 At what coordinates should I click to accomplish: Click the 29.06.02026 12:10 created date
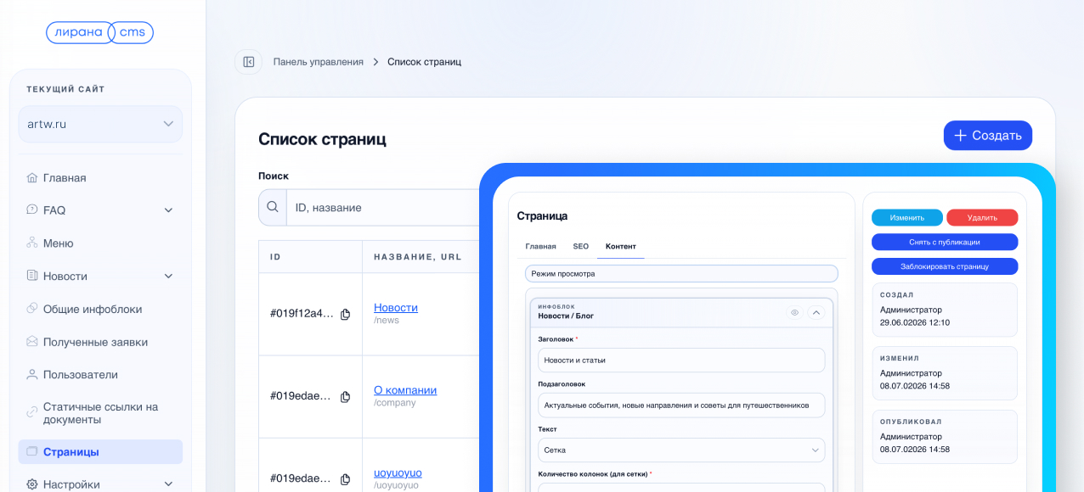(x=915, y=322)
